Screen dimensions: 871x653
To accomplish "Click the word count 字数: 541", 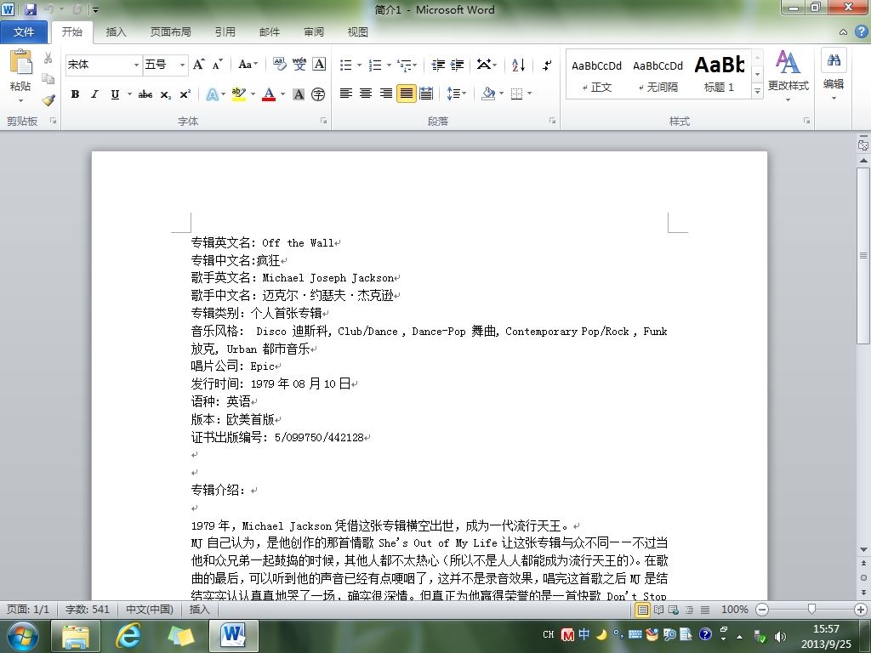I will pos(88,609).
